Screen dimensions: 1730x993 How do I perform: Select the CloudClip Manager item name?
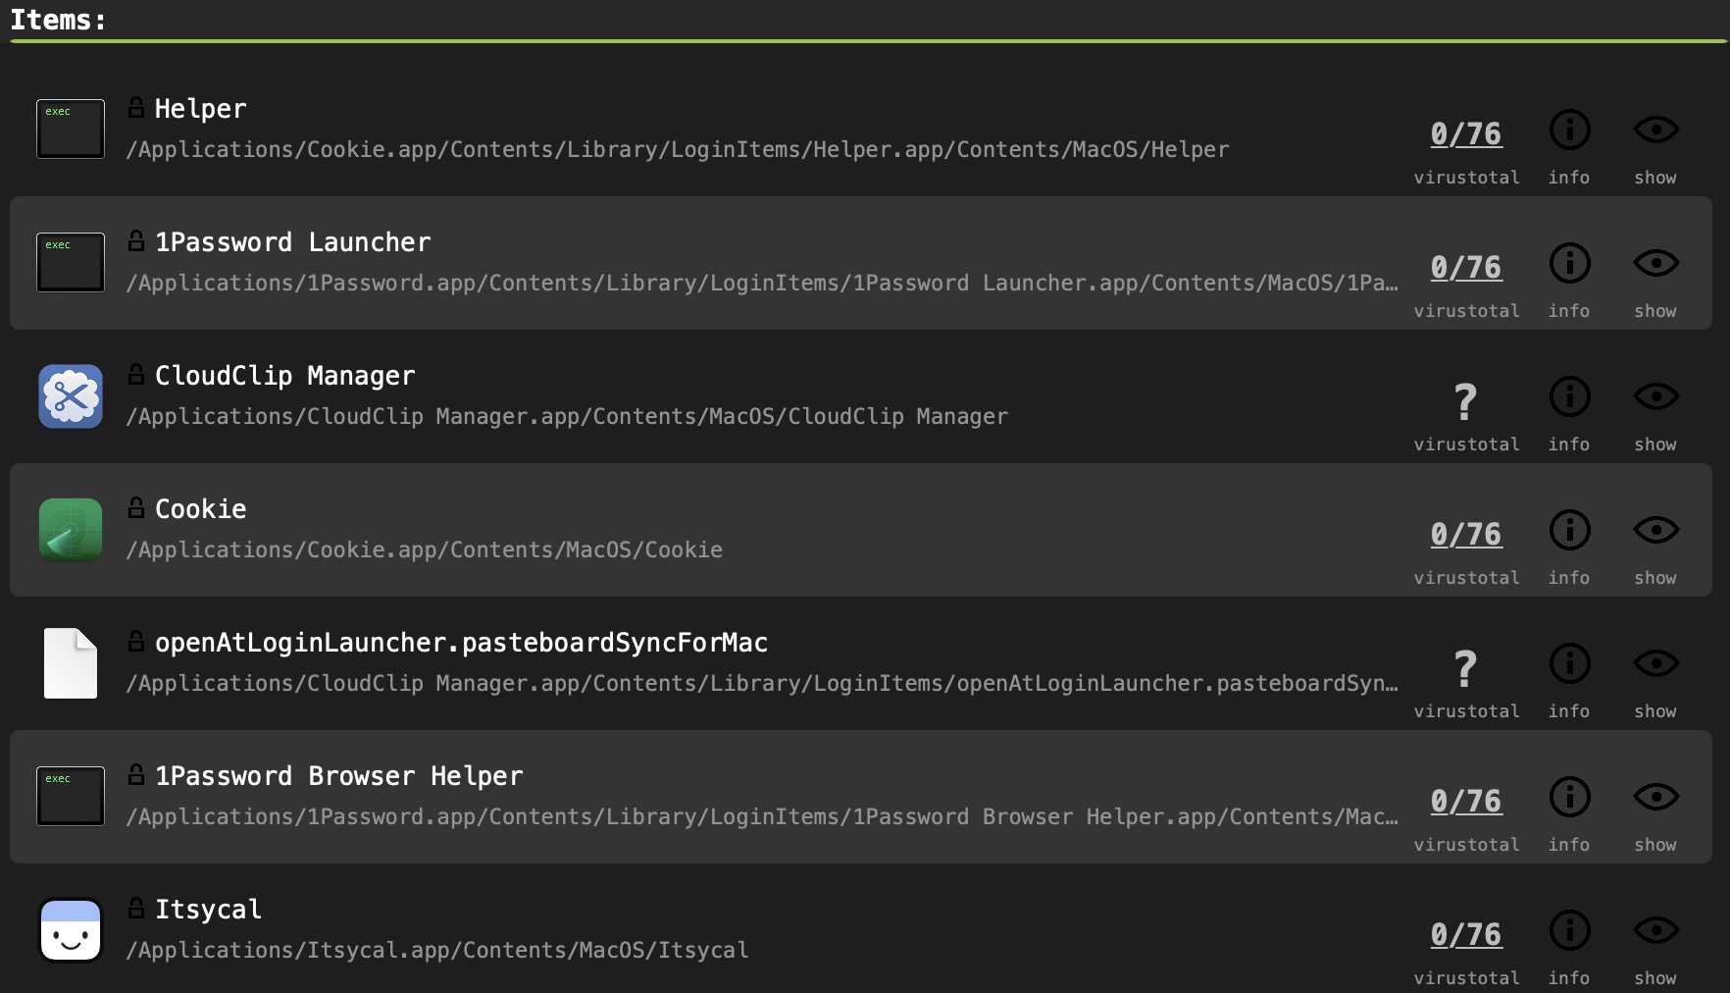[284, 376]
